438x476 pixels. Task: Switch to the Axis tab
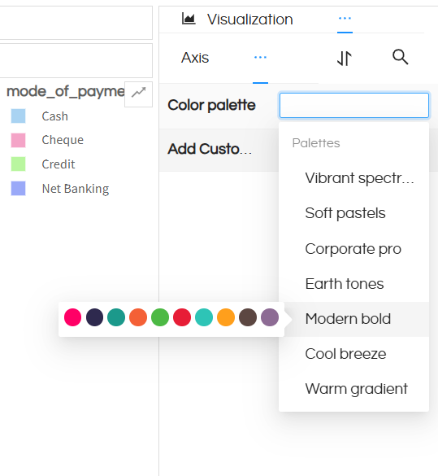[195, 58]
